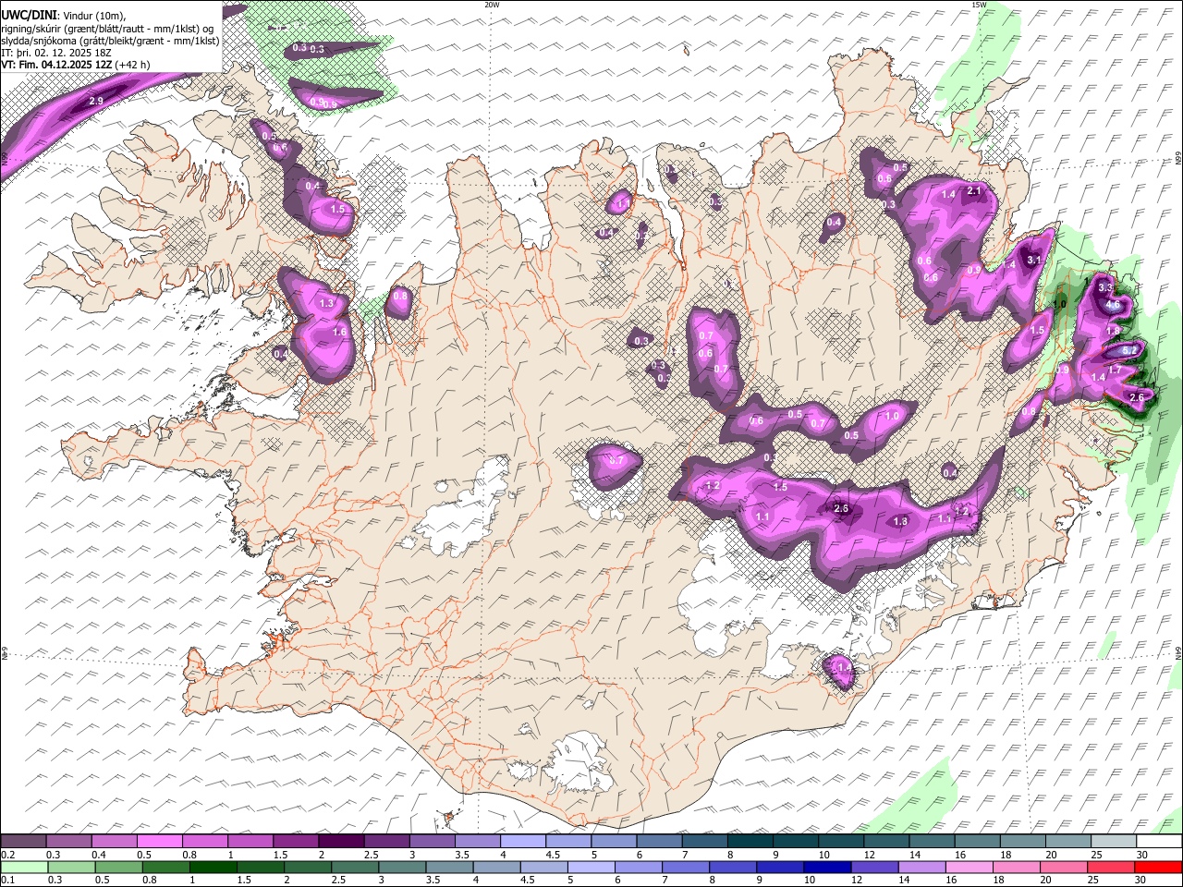Click the 'slydda/snjókoma (grátt/bleikt/grænt' legend line

tap(111, 41)
